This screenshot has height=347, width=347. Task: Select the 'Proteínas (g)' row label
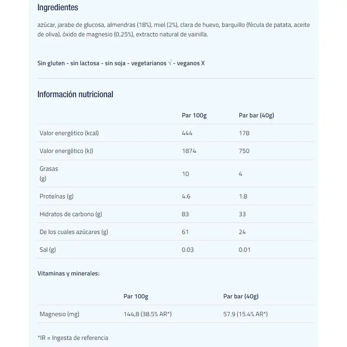(56, 196)
